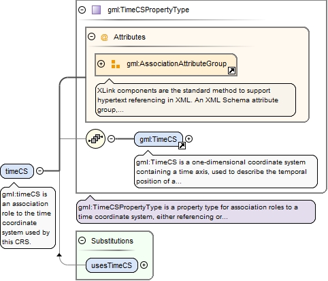Screen dimensions: 328x281
Task: Select the timeCS element node
Action: pyautogui.click(x=17, y=171)
